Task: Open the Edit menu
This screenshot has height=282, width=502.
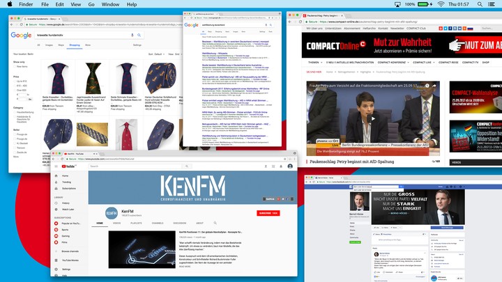Action: tap(59, 4)
